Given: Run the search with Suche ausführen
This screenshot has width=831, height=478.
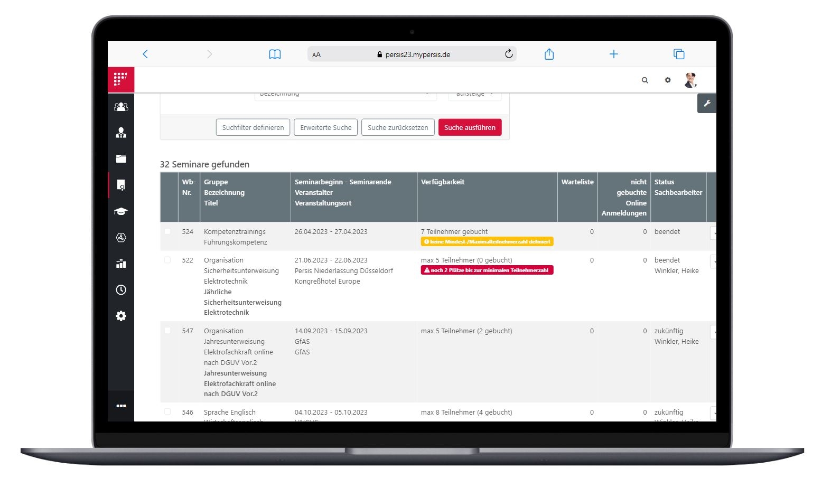Looking at the screenshot, I should [x=470, y=127].
